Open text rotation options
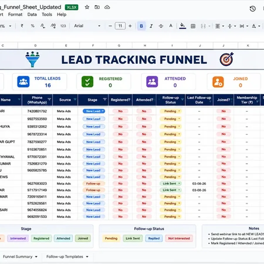This screenshot has height=264, width=264. click(256, 26)
